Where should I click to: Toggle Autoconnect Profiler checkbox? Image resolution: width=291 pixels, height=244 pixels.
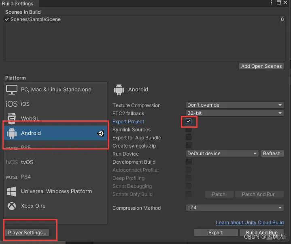click(189, 170)
